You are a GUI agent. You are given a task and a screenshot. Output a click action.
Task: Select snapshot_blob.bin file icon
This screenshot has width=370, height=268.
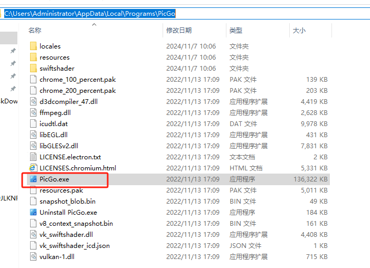point(33,201)
